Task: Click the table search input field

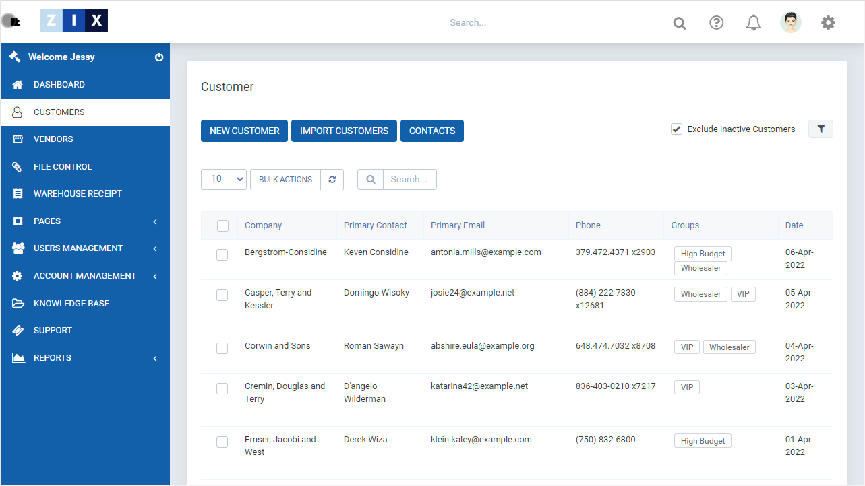Action: coord(409,180)
